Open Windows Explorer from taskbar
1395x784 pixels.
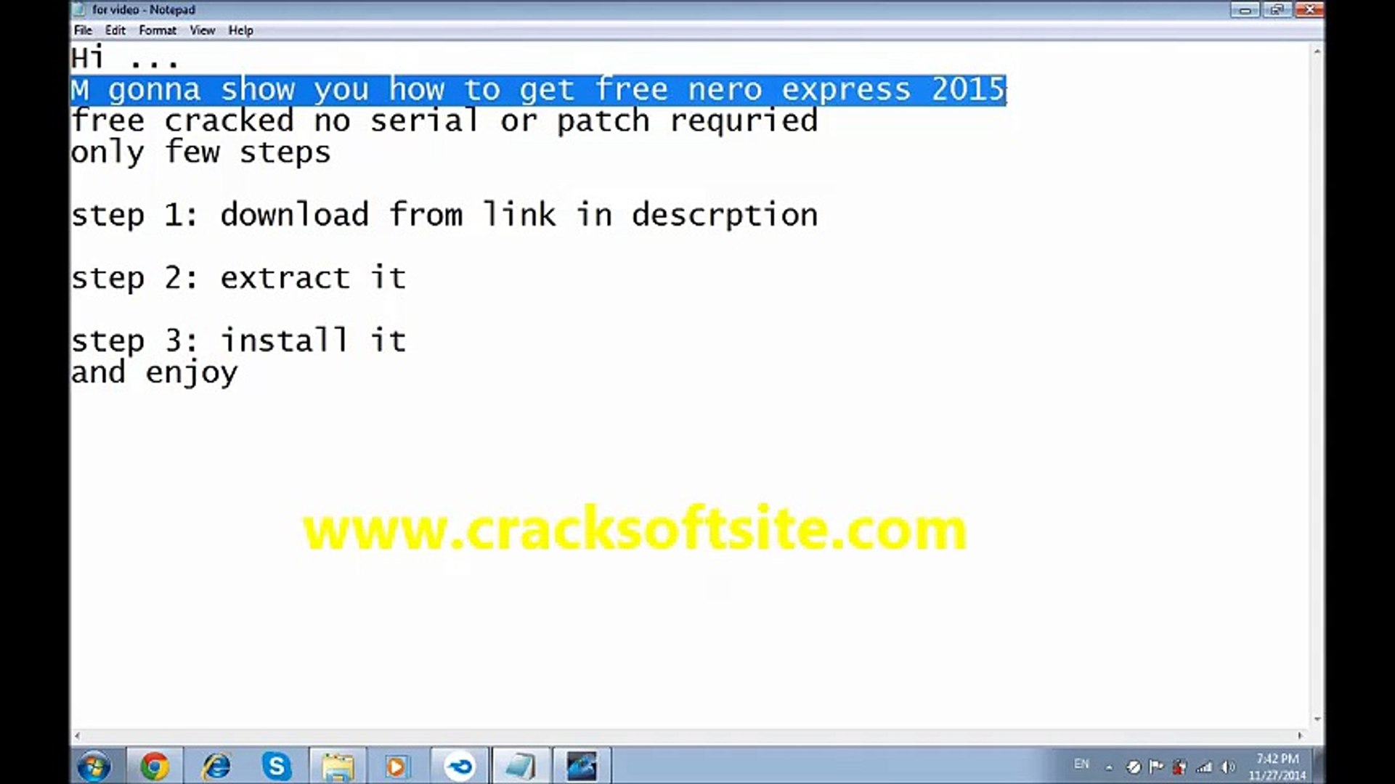336,766
